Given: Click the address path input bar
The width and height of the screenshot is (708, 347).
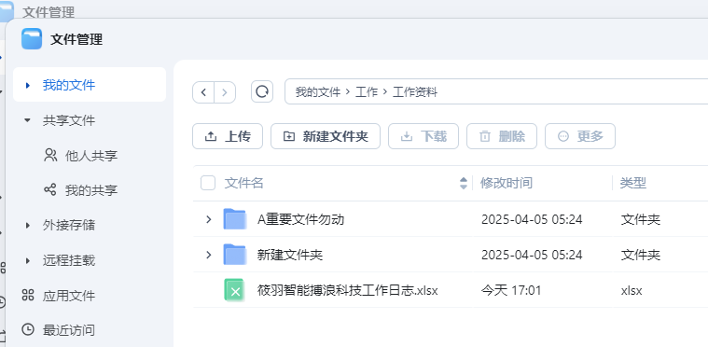Looking at the screenshot, I should [495, 92].
